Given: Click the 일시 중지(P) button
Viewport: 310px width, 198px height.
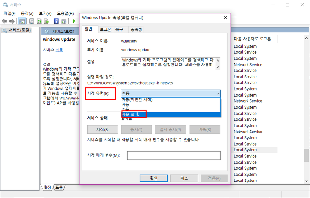Looking at the screenshot, I should [x=170, y=130].
